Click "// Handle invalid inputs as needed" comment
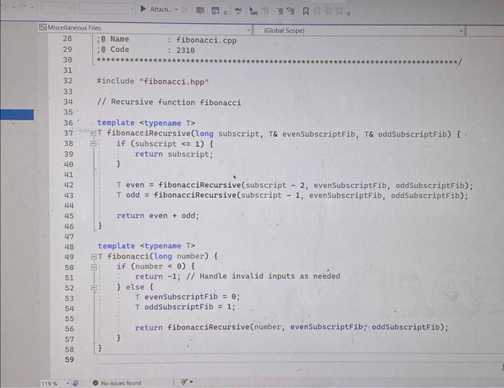The height and width of the screenshot is (388, 504). click(x=263, y=276)
